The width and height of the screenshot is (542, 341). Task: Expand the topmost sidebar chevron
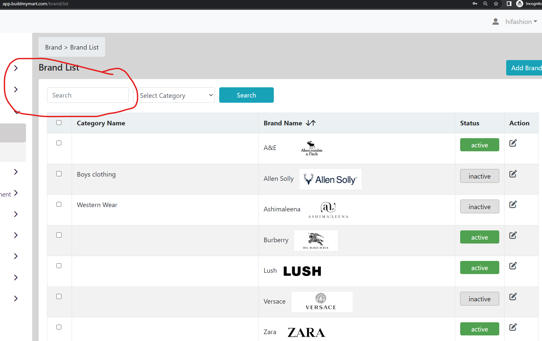click(x=16, y=68)
